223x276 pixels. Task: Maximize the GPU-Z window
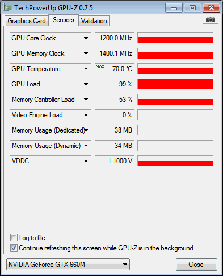pyautogui.click(x=192, y=8)
